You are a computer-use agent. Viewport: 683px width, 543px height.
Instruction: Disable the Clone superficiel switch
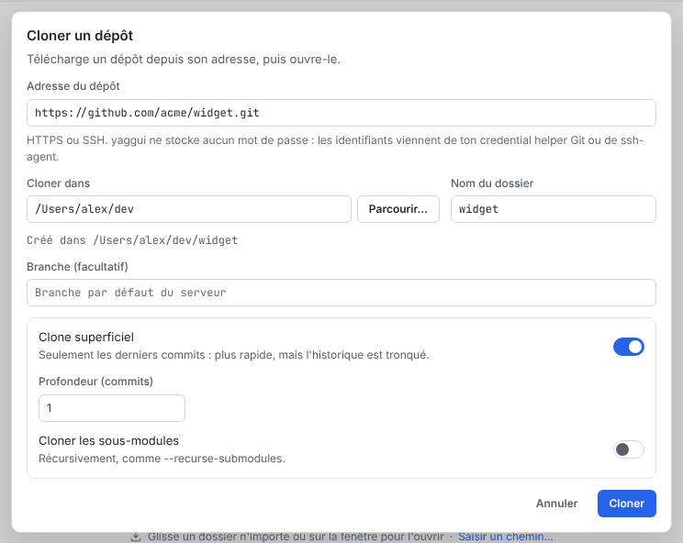point(629,347)
